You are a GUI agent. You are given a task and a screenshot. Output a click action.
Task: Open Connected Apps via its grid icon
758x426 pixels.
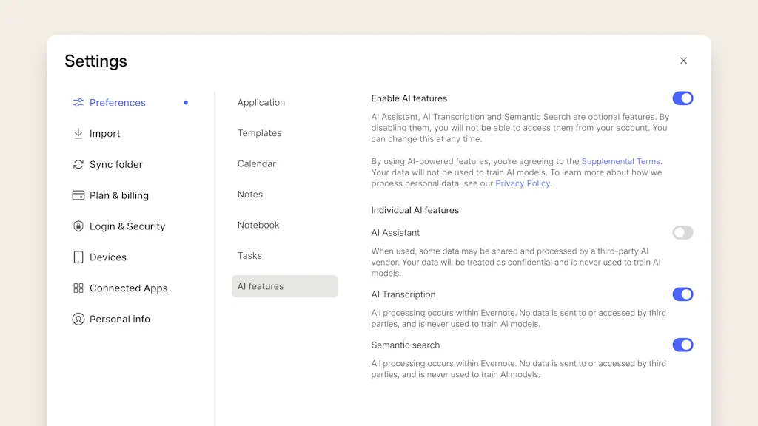click(x=78, y=288)
